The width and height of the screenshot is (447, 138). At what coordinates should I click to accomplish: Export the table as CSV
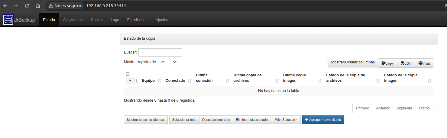click(406, 63)
